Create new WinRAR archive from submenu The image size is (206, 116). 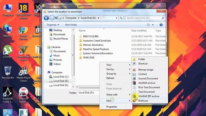tap(150, 83)
